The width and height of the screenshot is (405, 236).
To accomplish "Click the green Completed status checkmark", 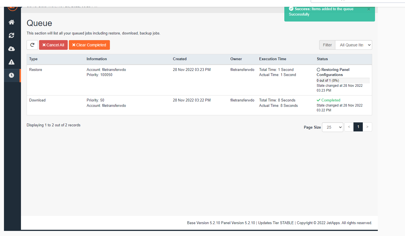I will [319, 100].
